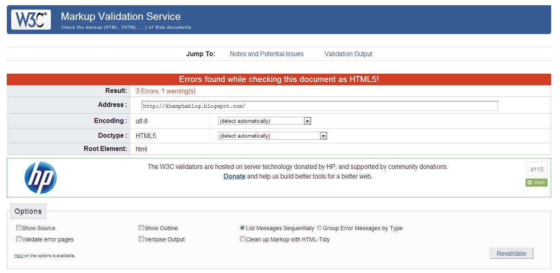560x273 pixels.
Task: Follow the Donate link
Action: [234, 176]
